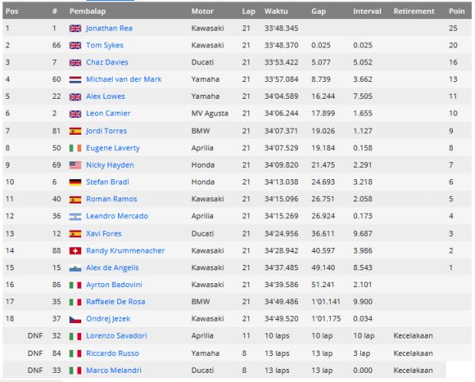Click the Retirement column header
This screenshot has width=475, height=382.
[x=414, y=11]
